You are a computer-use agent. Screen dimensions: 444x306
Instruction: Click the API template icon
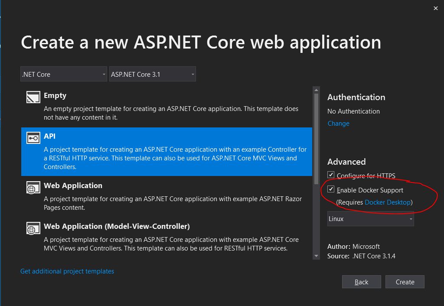coord(33,138)
